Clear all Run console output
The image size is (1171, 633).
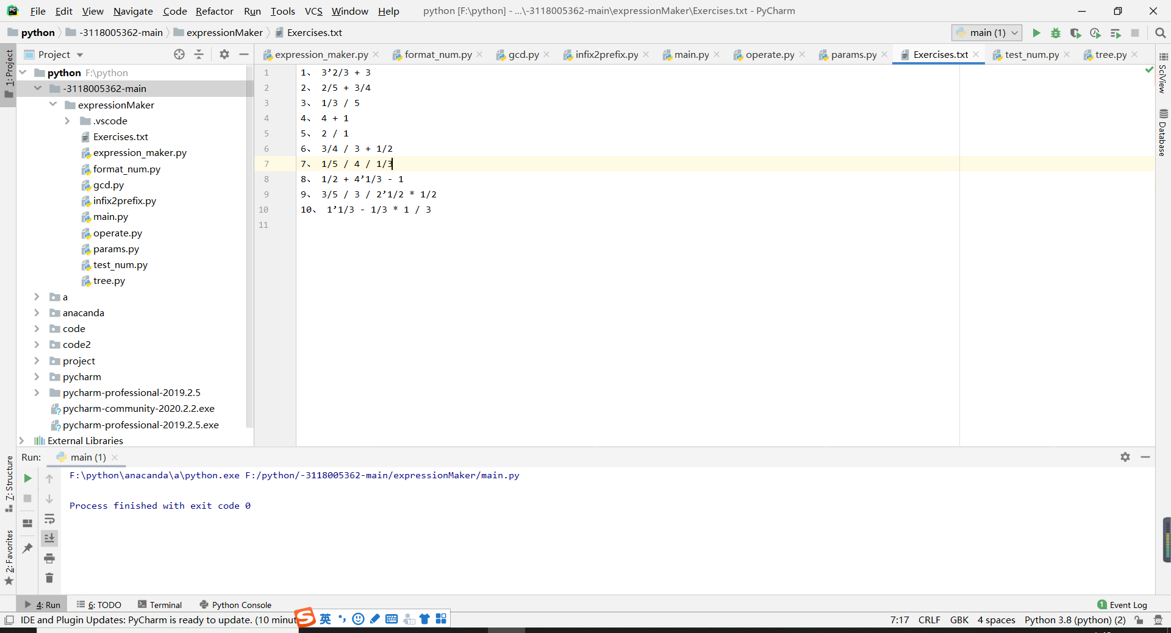(49, 578)
